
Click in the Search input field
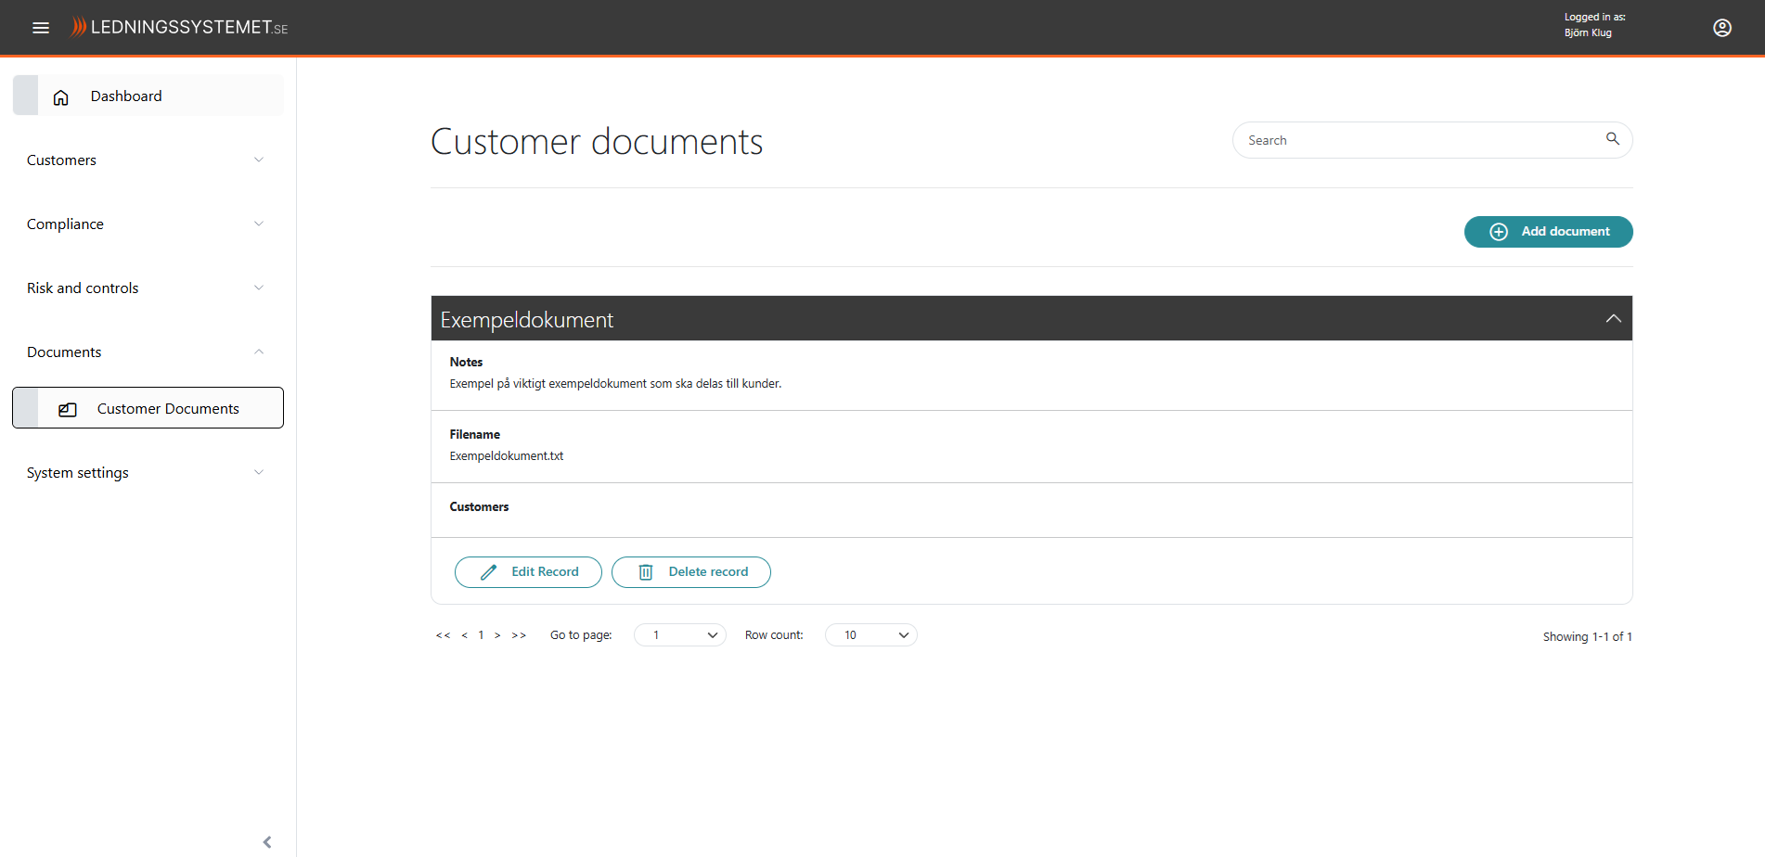(1415, 140)
